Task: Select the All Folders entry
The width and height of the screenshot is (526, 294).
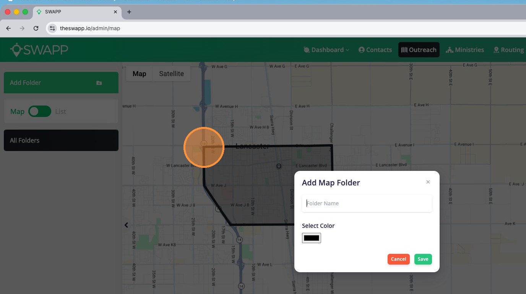Action: (x=61, y=140)
